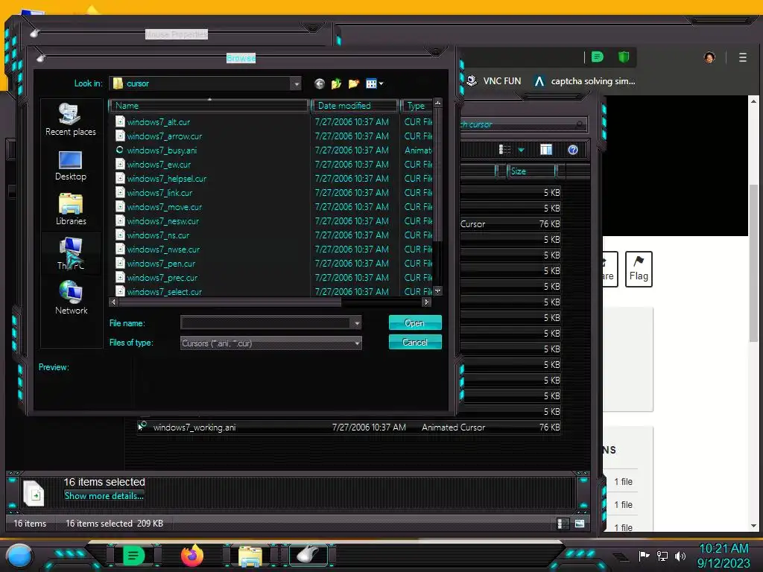
Task: Select windows7_arrow.cur file
Action: coord(164,136)
